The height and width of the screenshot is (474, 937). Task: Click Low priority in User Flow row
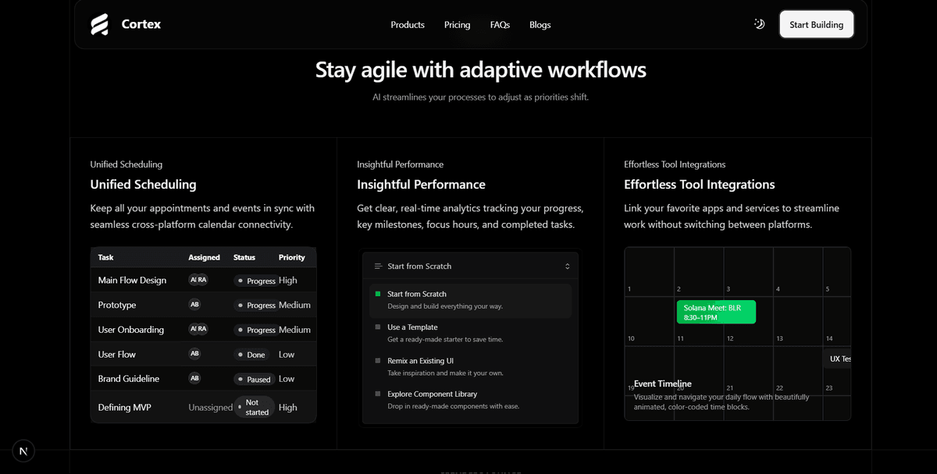tap(287, 354)
